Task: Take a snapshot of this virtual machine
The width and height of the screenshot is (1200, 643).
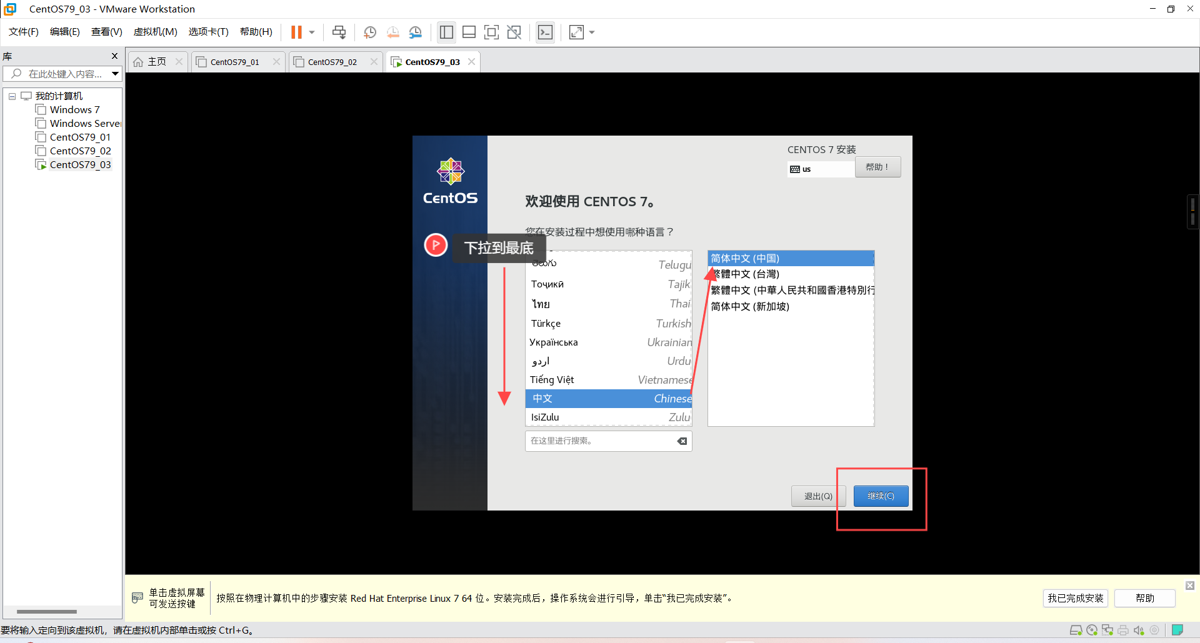Action: (370, 32)
